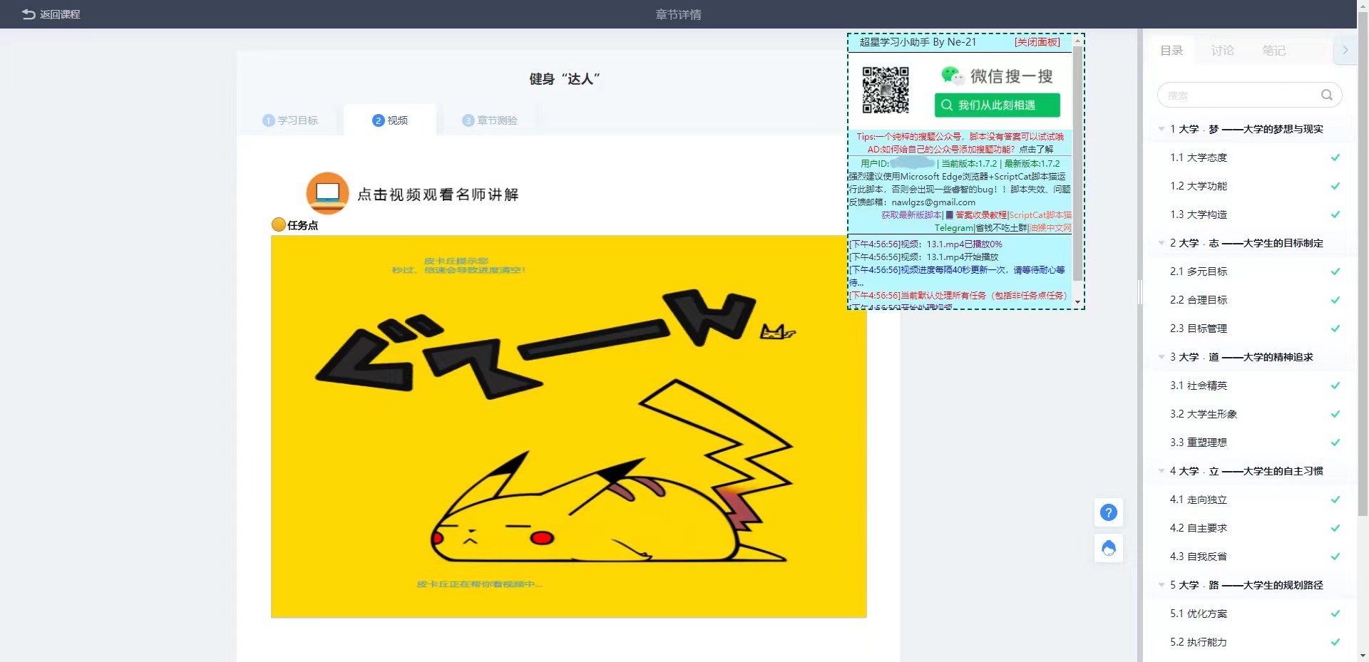The image size is (1369, 662).
Task: Open the blue question mark help icon
Action: coord(1108,512)
